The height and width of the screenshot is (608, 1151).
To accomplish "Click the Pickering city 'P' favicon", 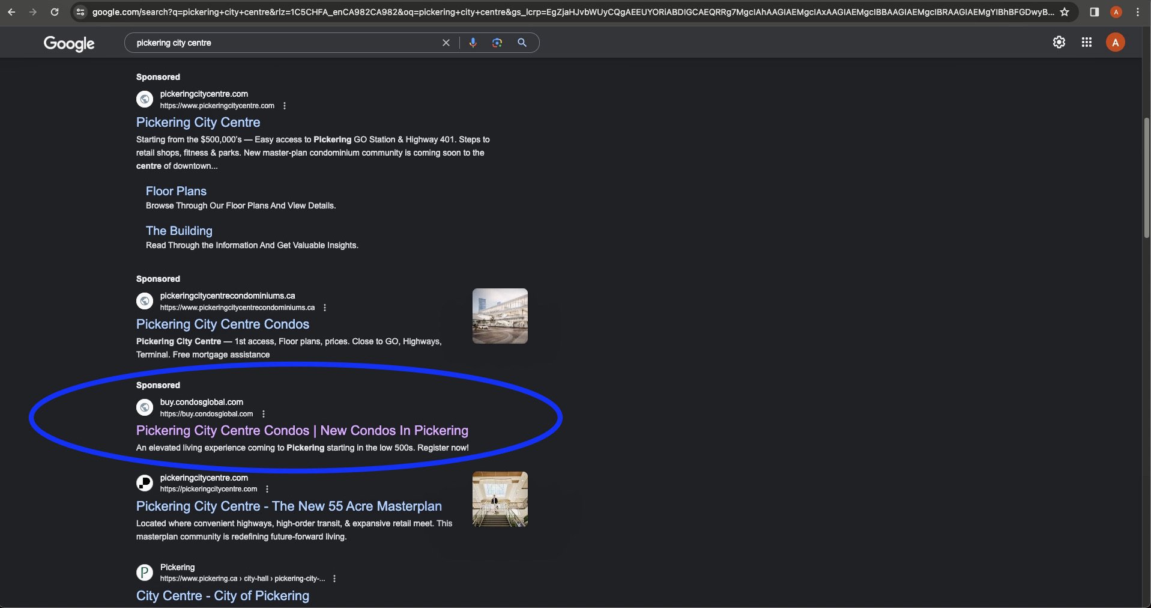I will coord(145,573).
